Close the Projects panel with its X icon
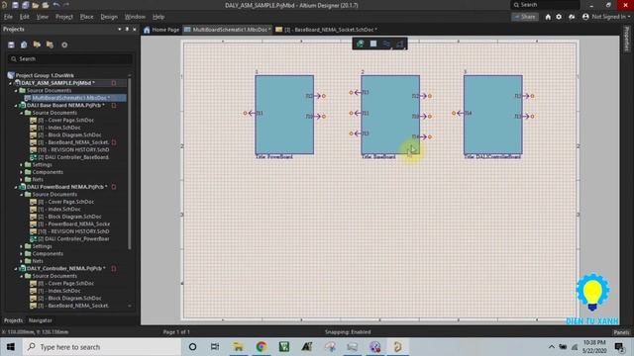Image resolution: width=634 pixels, height=356 pixels. point(135,30)
